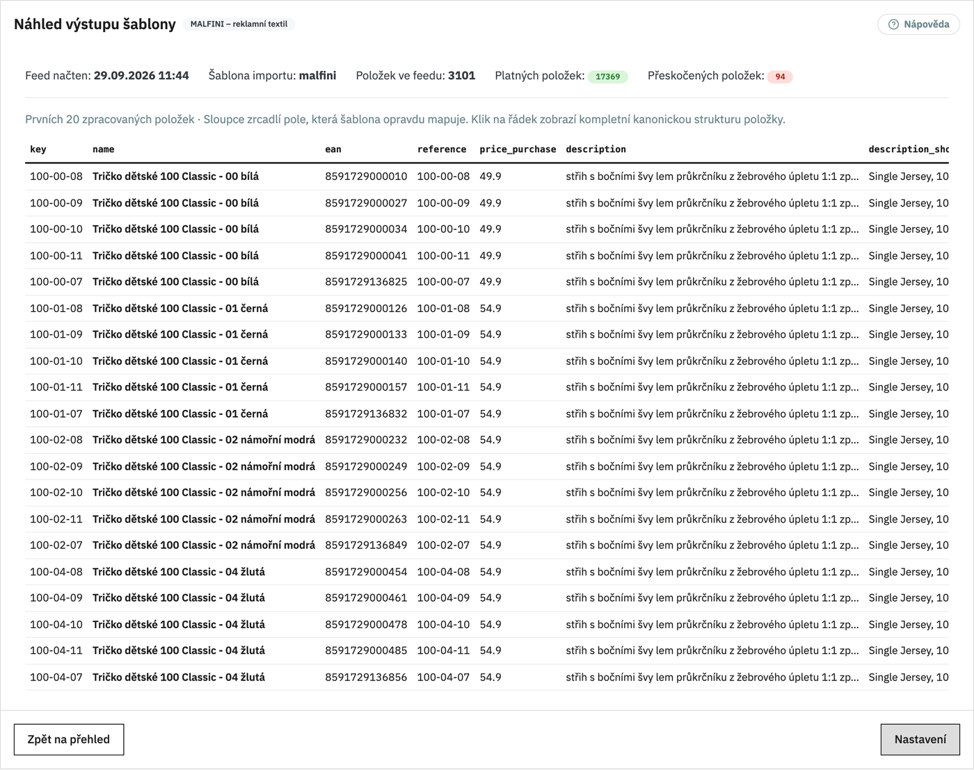Select row with EAN 8591729000027
The width and height of the screenshot is (974, 770).
(487, 203)
